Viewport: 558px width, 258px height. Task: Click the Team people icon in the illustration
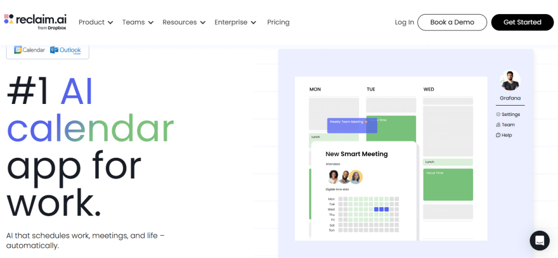coord(498,125)
